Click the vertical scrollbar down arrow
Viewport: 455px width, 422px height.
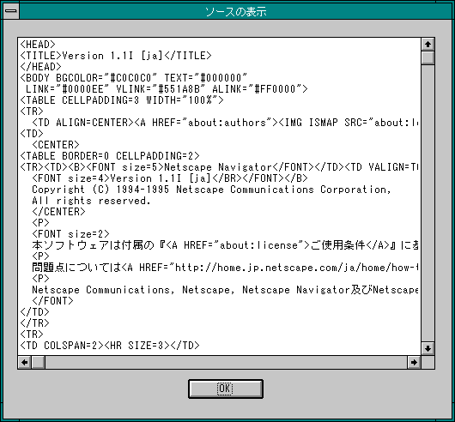tap(428, 348)
